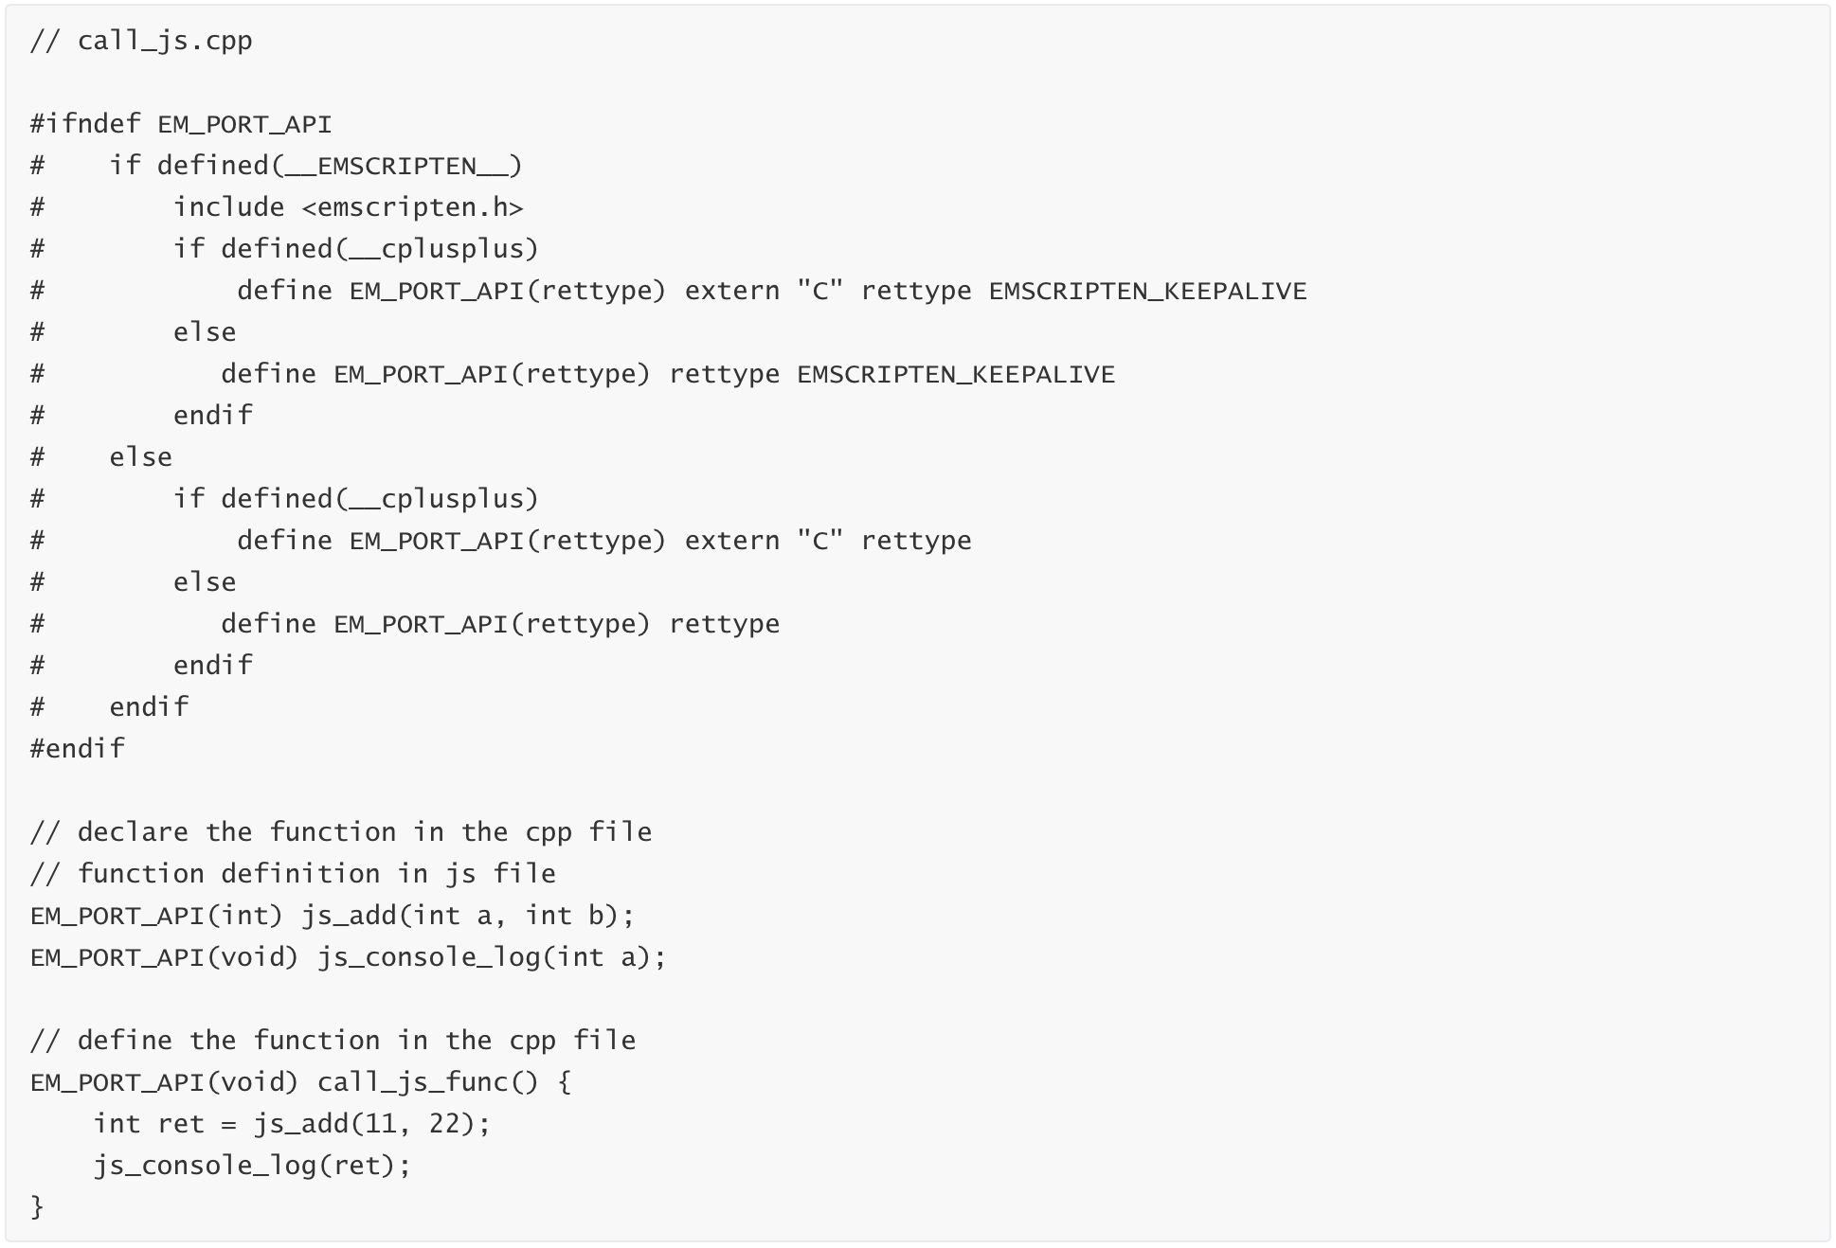Click the opening brace after call_js_func()

point(565,1082)
